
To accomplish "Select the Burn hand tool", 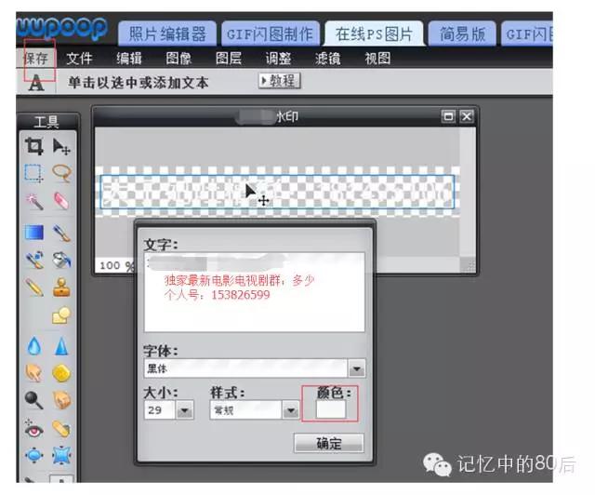I will tap(61, 400).
